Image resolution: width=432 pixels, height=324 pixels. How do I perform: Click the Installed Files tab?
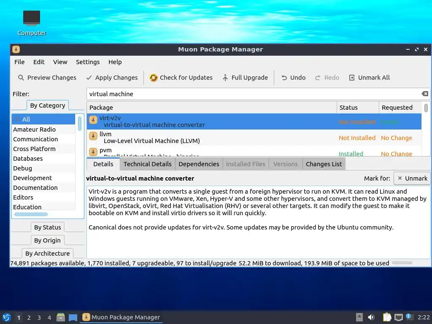(x=246, y=164)
